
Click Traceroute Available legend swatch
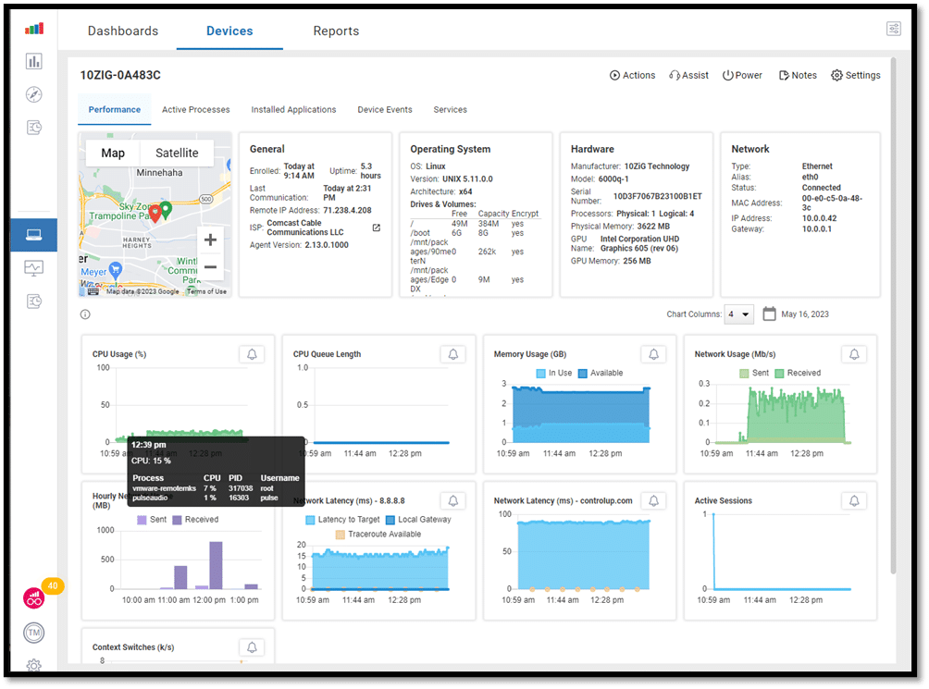341,535
